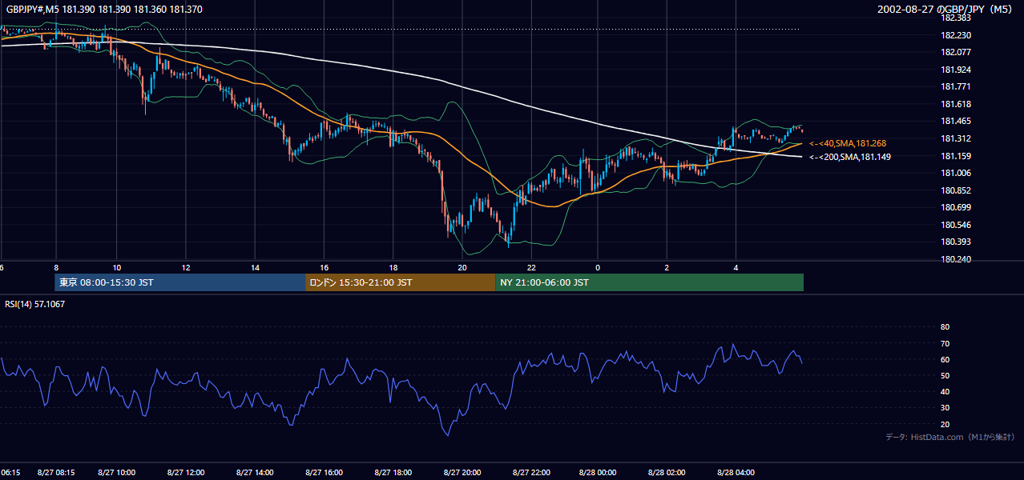Click the 8/28 00:00 time label

[598, 473]
